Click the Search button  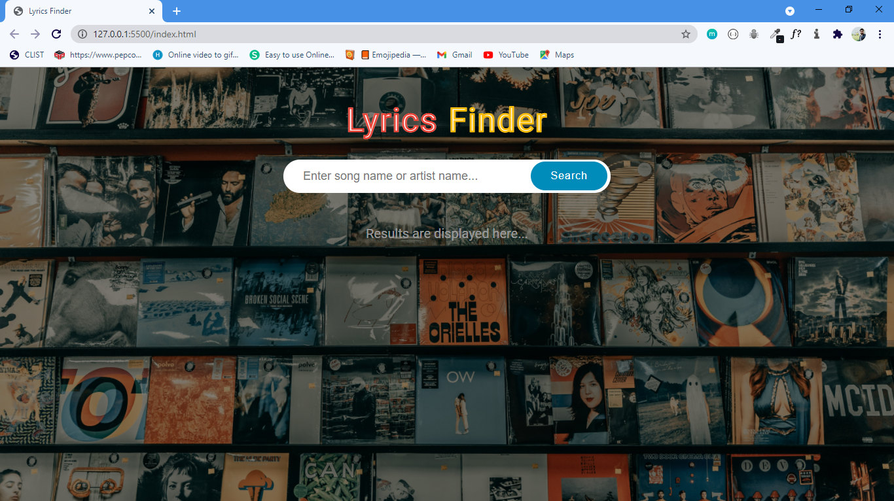[569, 176]
